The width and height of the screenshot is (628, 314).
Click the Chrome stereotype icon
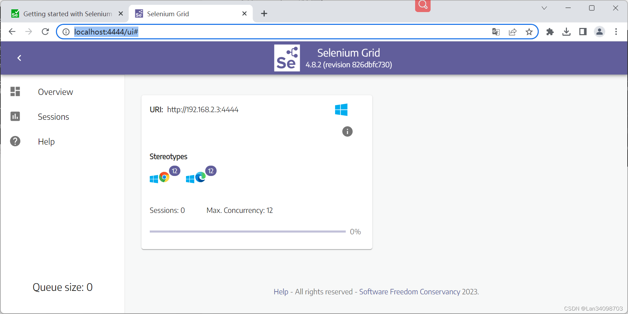[164, 177]
